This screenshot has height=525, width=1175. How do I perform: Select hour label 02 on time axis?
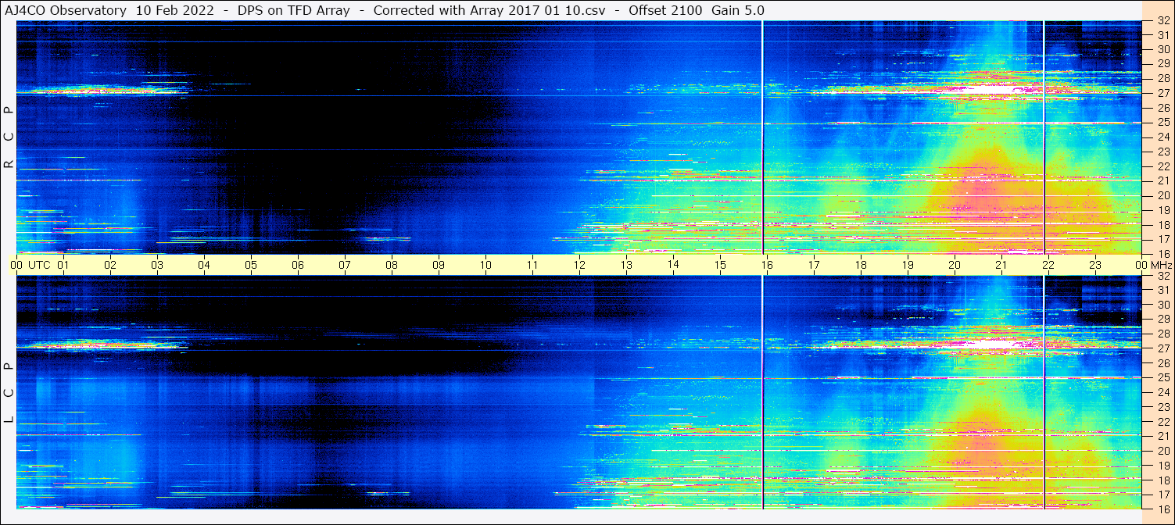[110, 265]
